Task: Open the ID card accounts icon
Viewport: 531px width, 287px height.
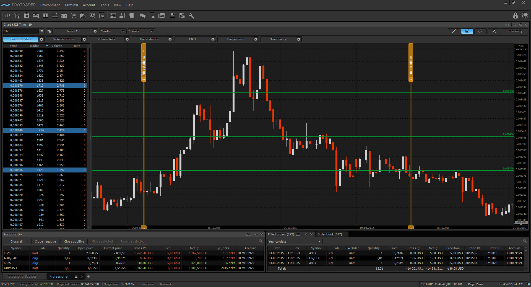Action: [113, 16]
